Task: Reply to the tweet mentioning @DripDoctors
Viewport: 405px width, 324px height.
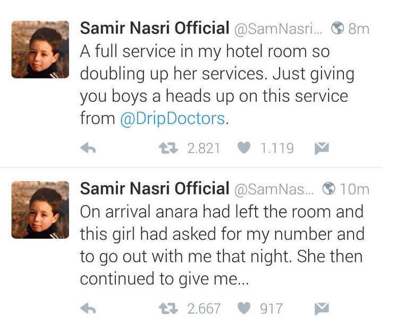Action: (x=88, y=149)
